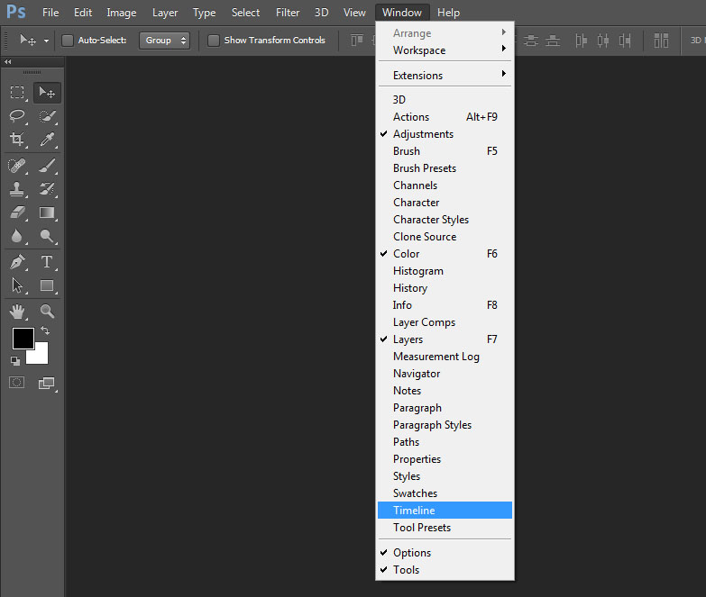The height and width of the screenshot is (597, 706).
Task: Change screen mode icon
Action: [x=47, y=383]
